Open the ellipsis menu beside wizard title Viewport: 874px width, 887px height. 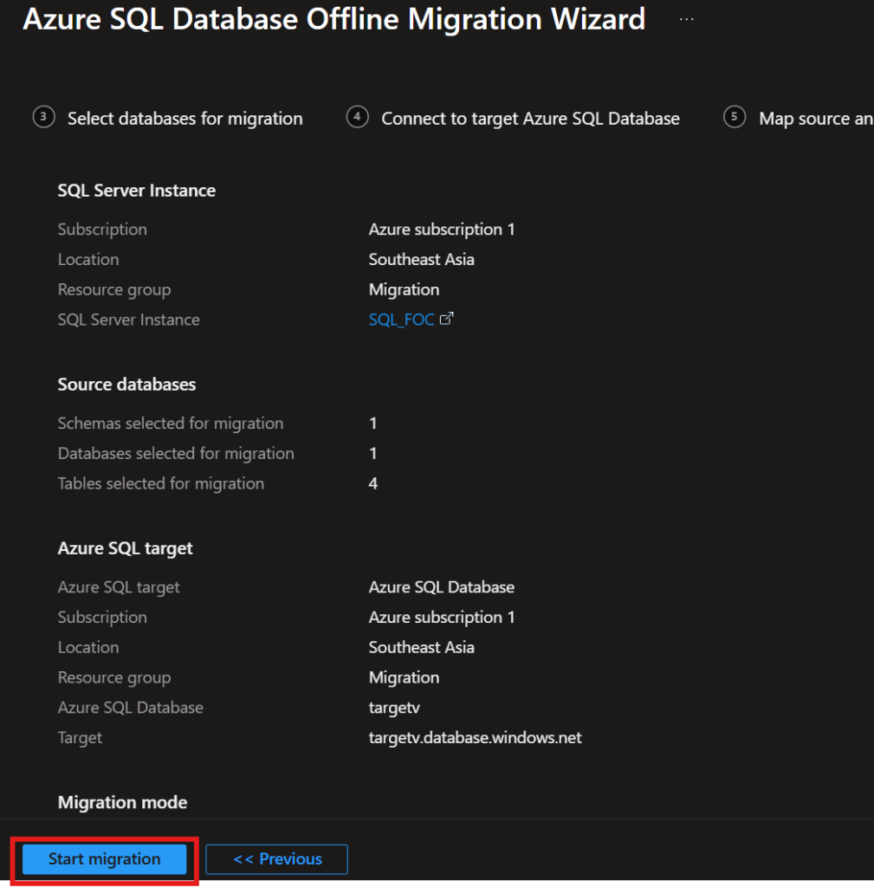coord(686,19)
